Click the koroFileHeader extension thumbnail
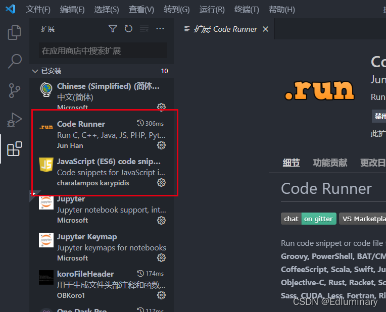The image size is (386, 312). (46, 277)
